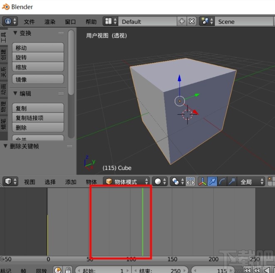Open the 3D View editor type selector
Viewport: 275px width, 273px height.
(x=10, y=181)
